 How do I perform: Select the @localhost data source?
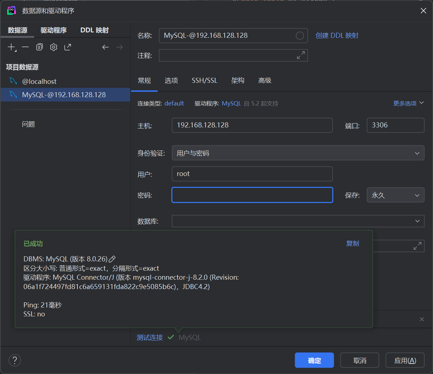[39, 82]
